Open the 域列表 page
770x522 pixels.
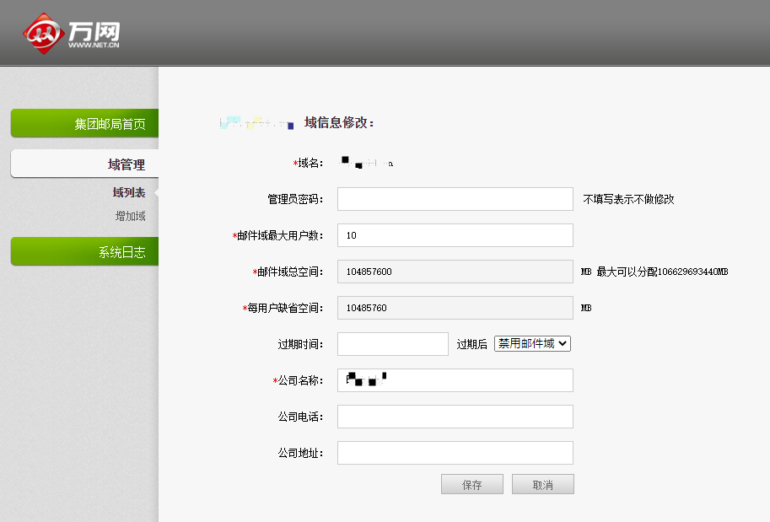[x=127, y=191]
